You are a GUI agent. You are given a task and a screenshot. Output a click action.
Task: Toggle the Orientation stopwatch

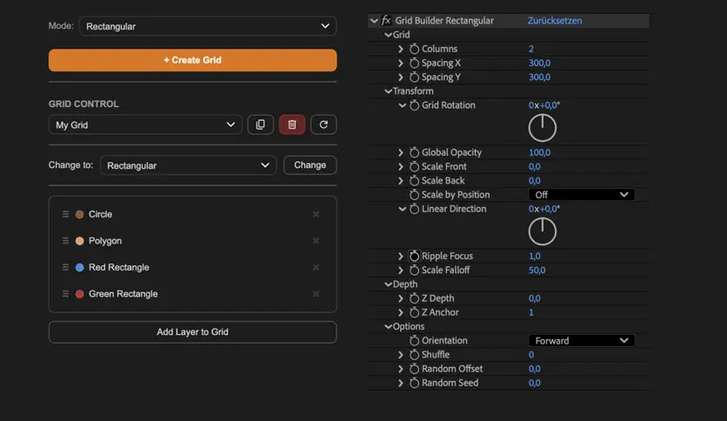[x=414, y=341]
